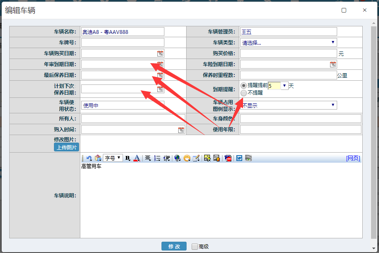Viewport: 379px width, 253px height.
Task: Click the Word import icon in editor
Action: 239,158
